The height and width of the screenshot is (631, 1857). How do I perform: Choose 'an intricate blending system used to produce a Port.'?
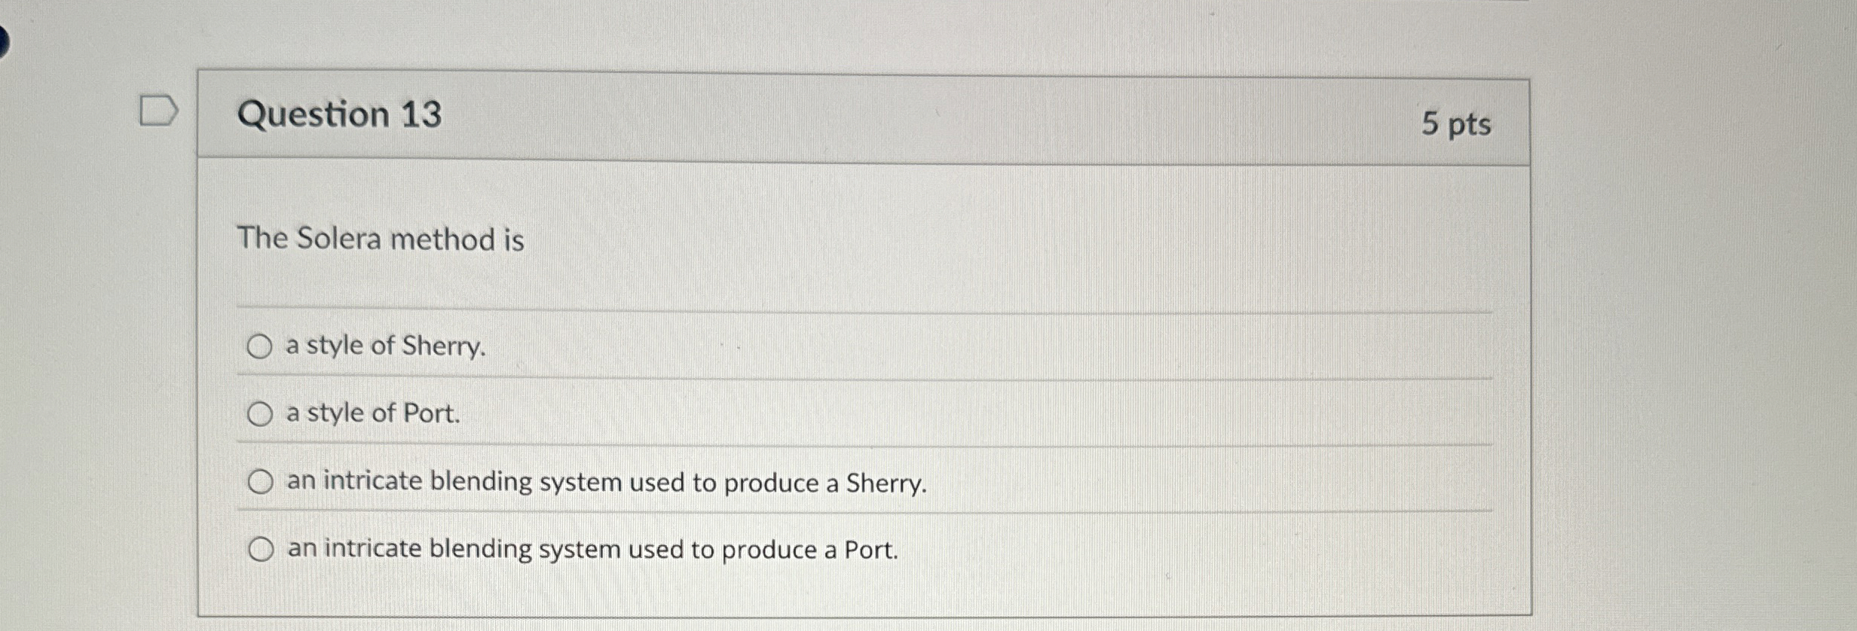tap(260, 548)
